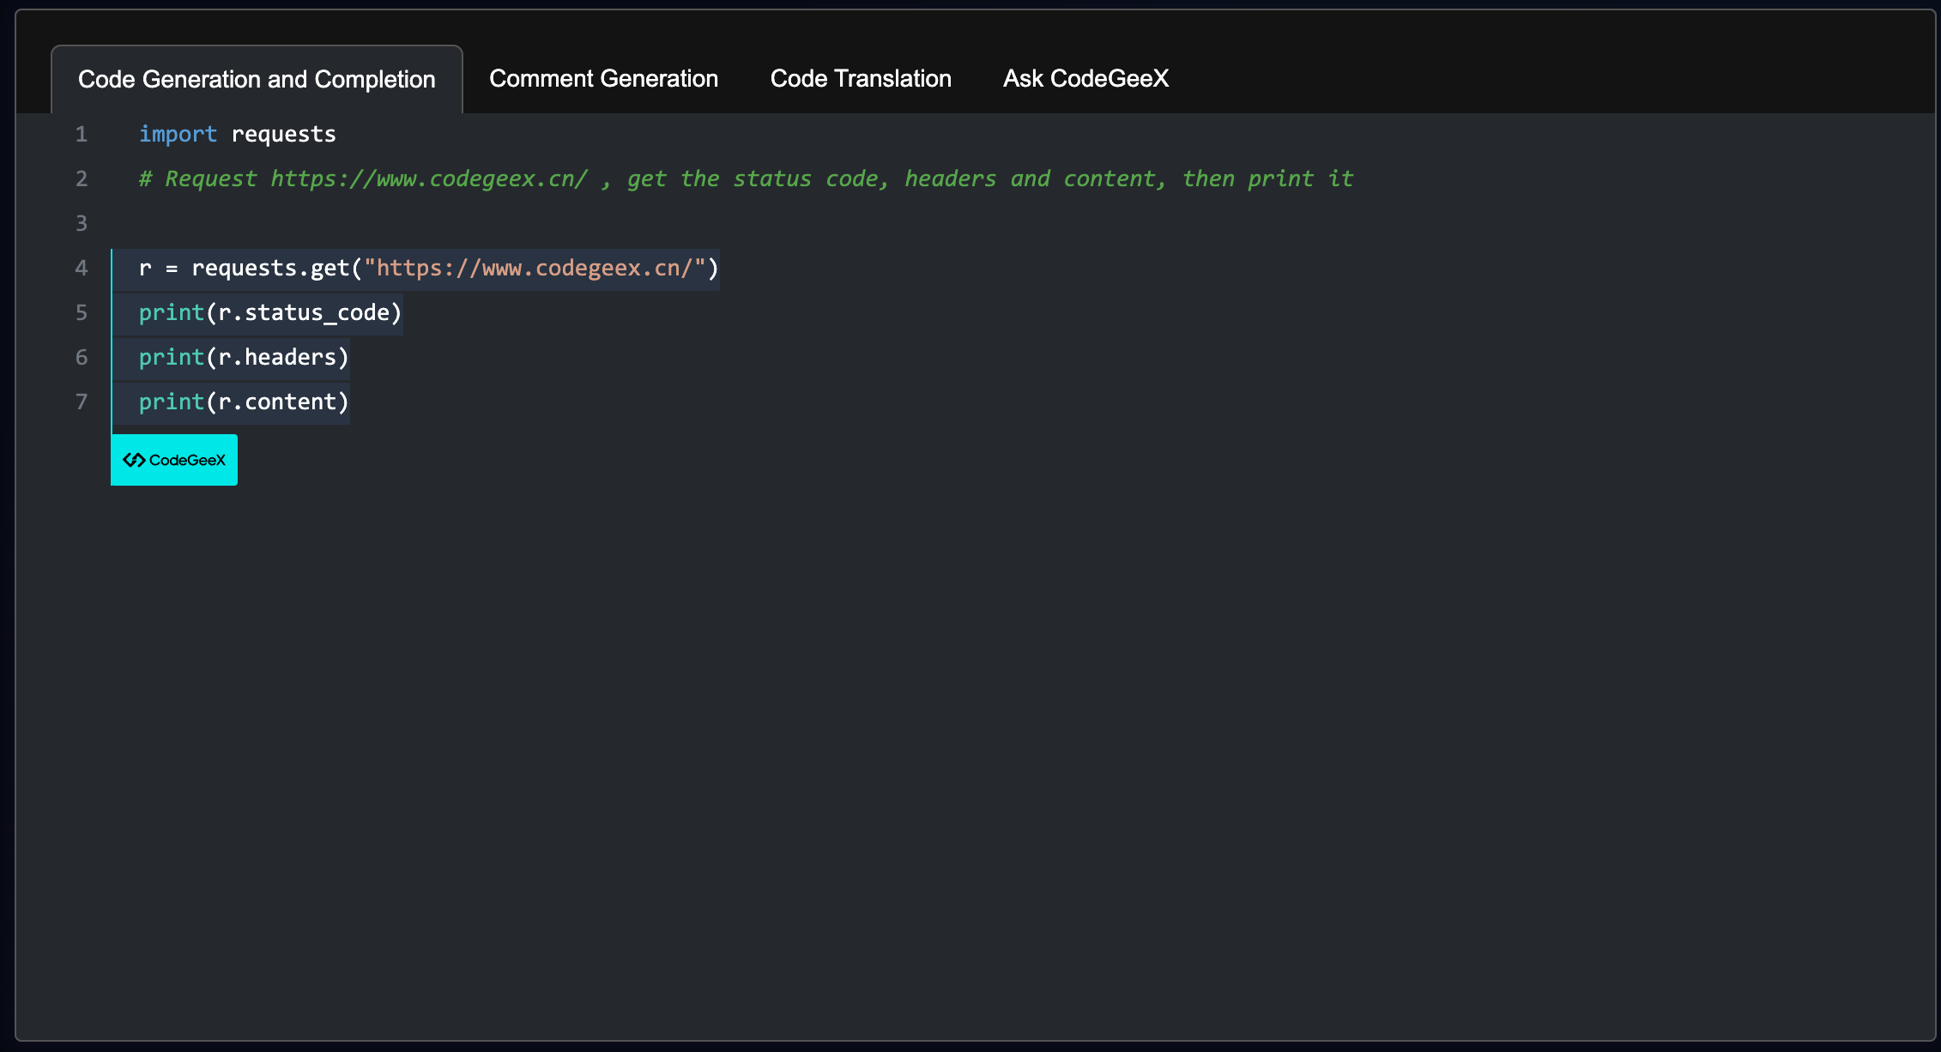Click the CodeGeeX logo icon
The width and height of the screenshot is (1941, 1052).
click(134, 460)
